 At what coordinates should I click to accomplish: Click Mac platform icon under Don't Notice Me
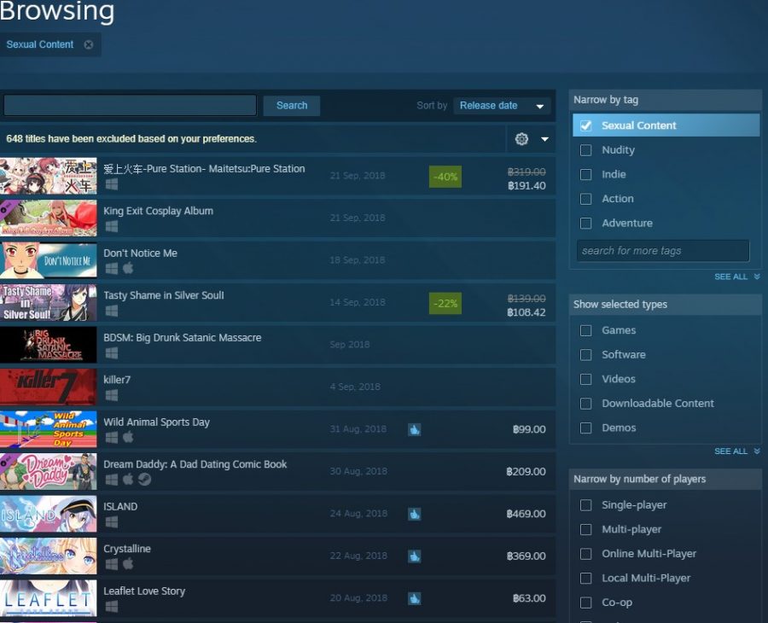[x=128, y=269]
